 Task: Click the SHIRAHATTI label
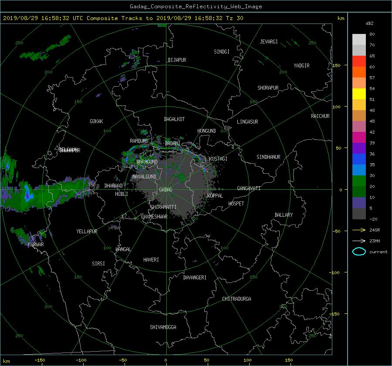coord(163,207)
